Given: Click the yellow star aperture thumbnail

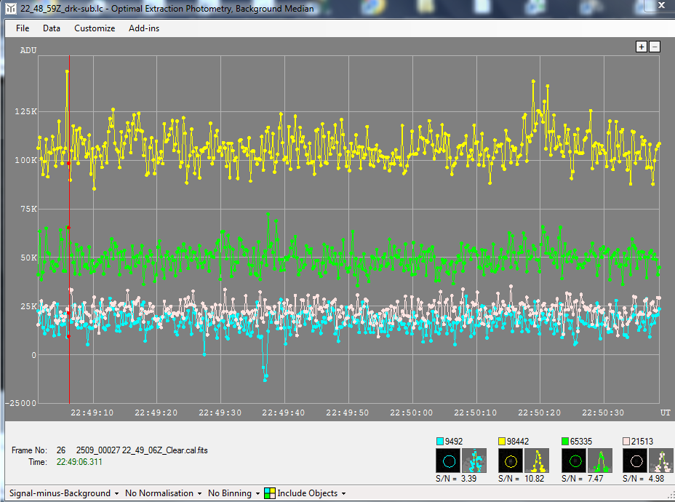Looking at the screenshot, I should tap(511, 461).
